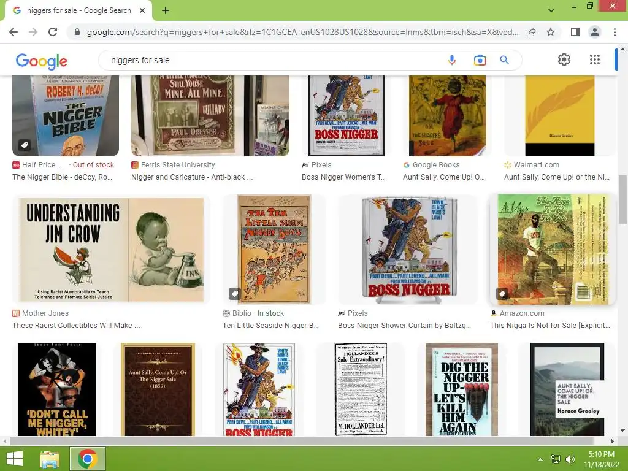Screen dimensions: 628x471
Task: Open the Walmart.com source link
Action: tap(537, 164)
